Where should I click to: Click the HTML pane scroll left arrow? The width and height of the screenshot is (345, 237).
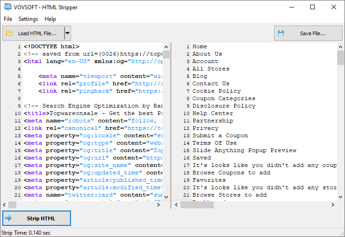pyautogui.click(x=4, y=205)
